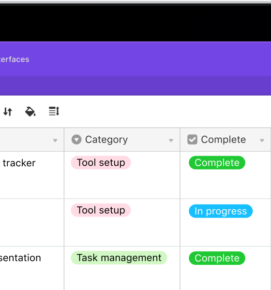Click the Row height icon
271x290 pixels.
click(x=54, y=111)
